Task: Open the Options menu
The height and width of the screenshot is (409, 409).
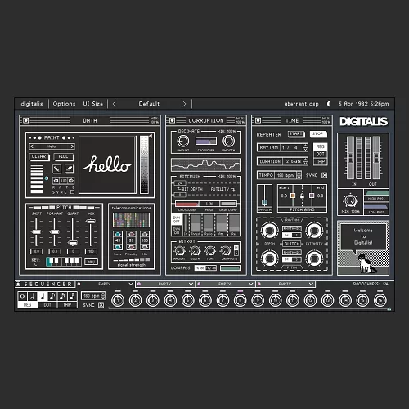Action: click(64, 104)
